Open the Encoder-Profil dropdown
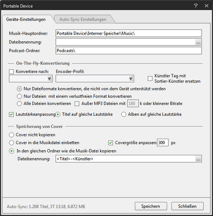The width and height of the screenshot is (213, 216). 95,79
